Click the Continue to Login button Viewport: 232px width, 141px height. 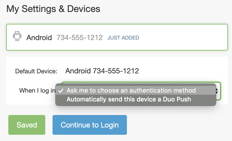point(90,125)
